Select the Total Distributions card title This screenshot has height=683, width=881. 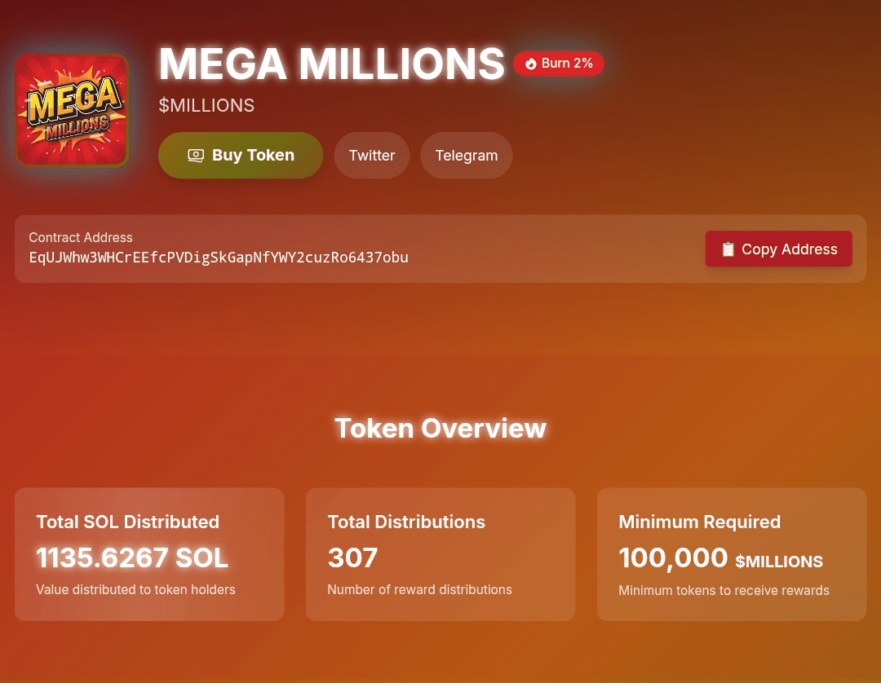click(x=406, y=522)
